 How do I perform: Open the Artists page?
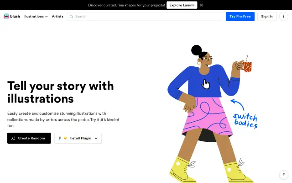pyautogui.click(x=57, y=16)
